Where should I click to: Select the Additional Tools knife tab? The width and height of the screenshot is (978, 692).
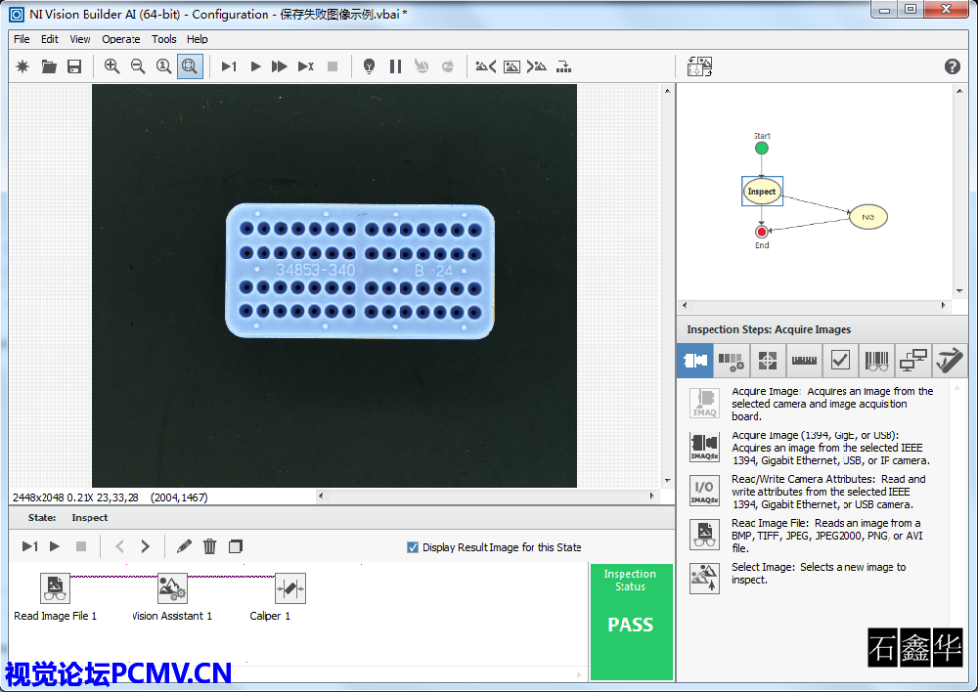950,361
